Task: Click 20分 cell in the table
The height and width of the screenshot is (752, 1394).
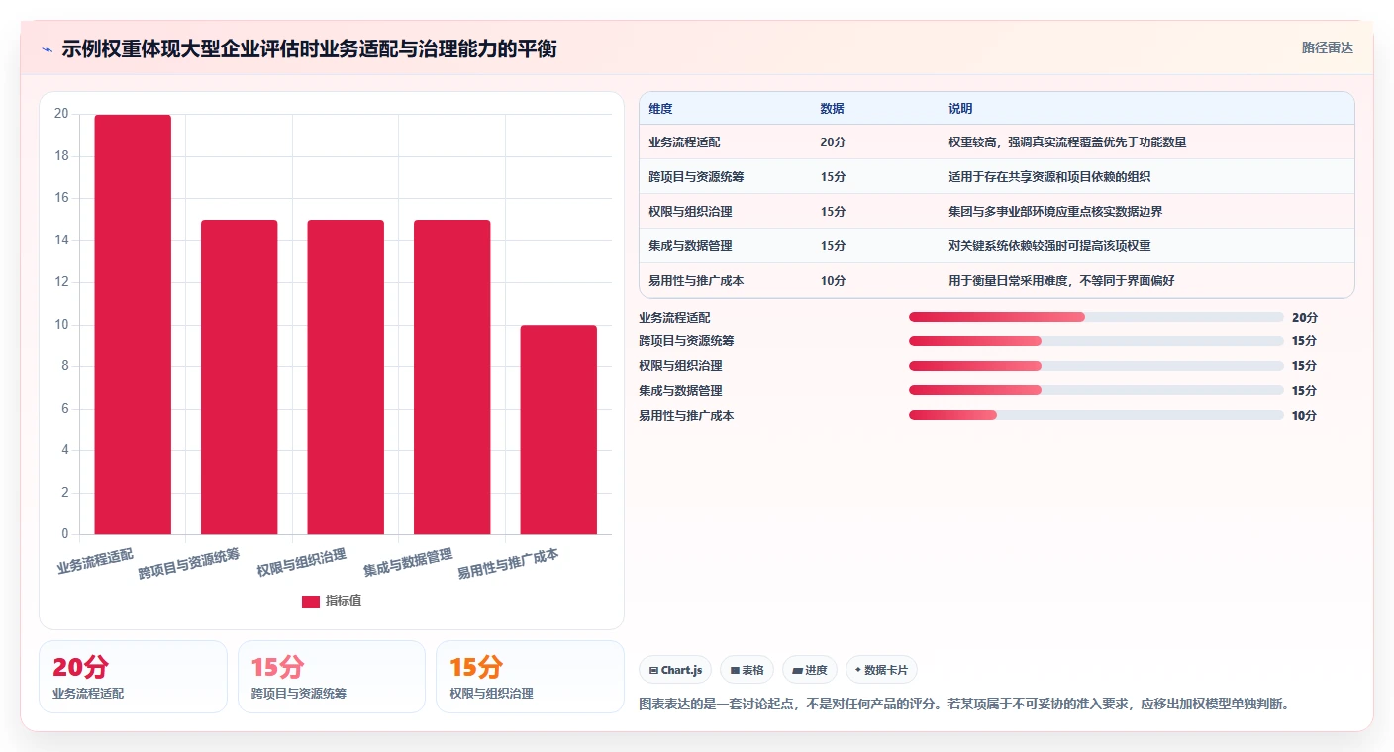Action: click(833, 142)
